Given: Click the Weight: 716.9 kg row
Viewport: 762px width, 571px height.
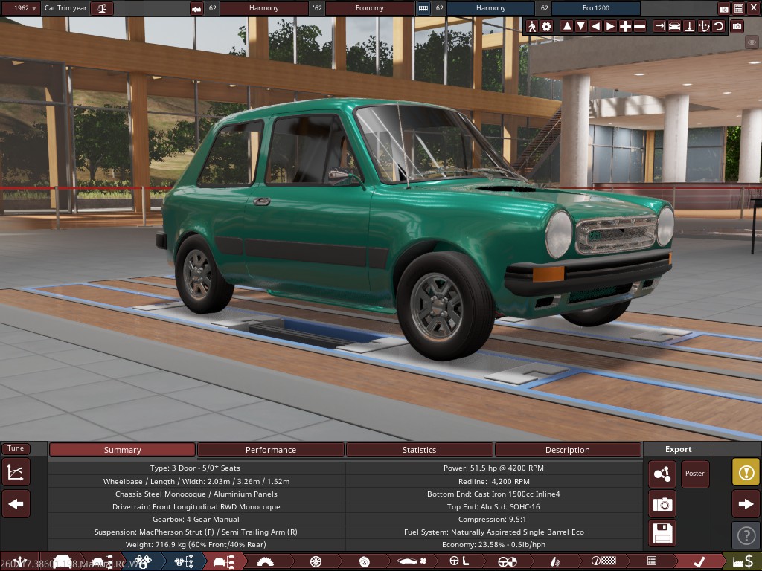Looking at the screenshot, I should point(196,544).
